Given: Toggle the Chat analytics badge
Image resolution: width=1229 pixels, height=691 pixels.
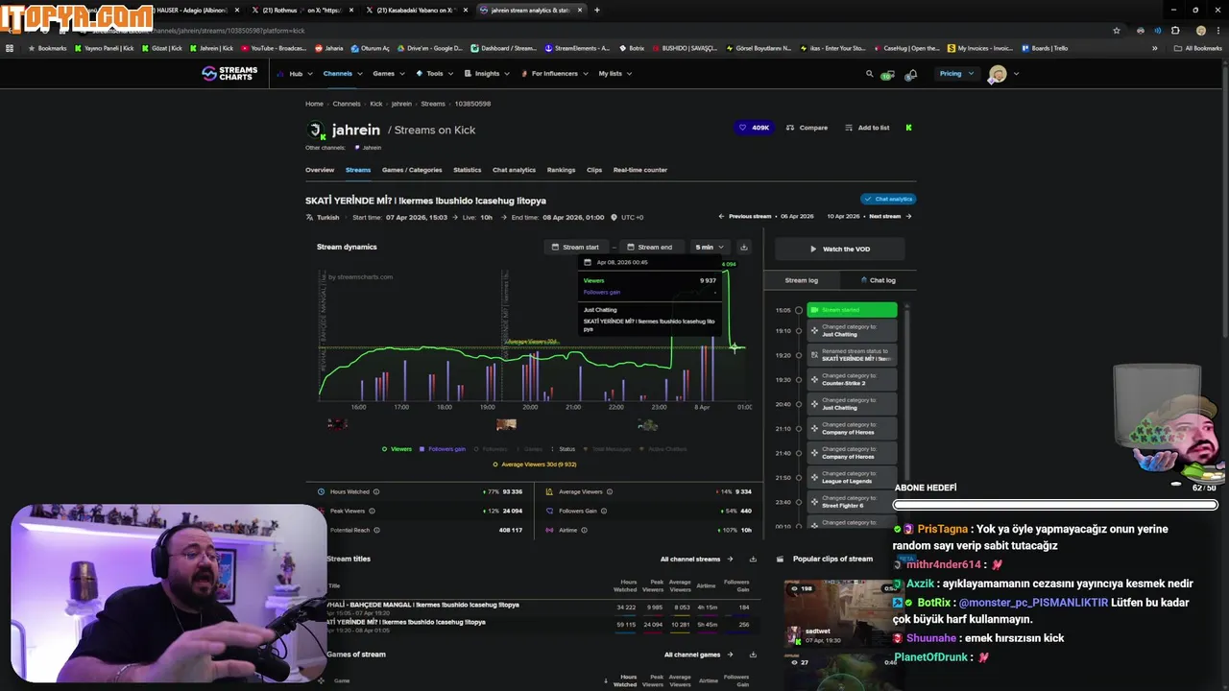Looking at the screenshot, I should (x=888, y=199).
